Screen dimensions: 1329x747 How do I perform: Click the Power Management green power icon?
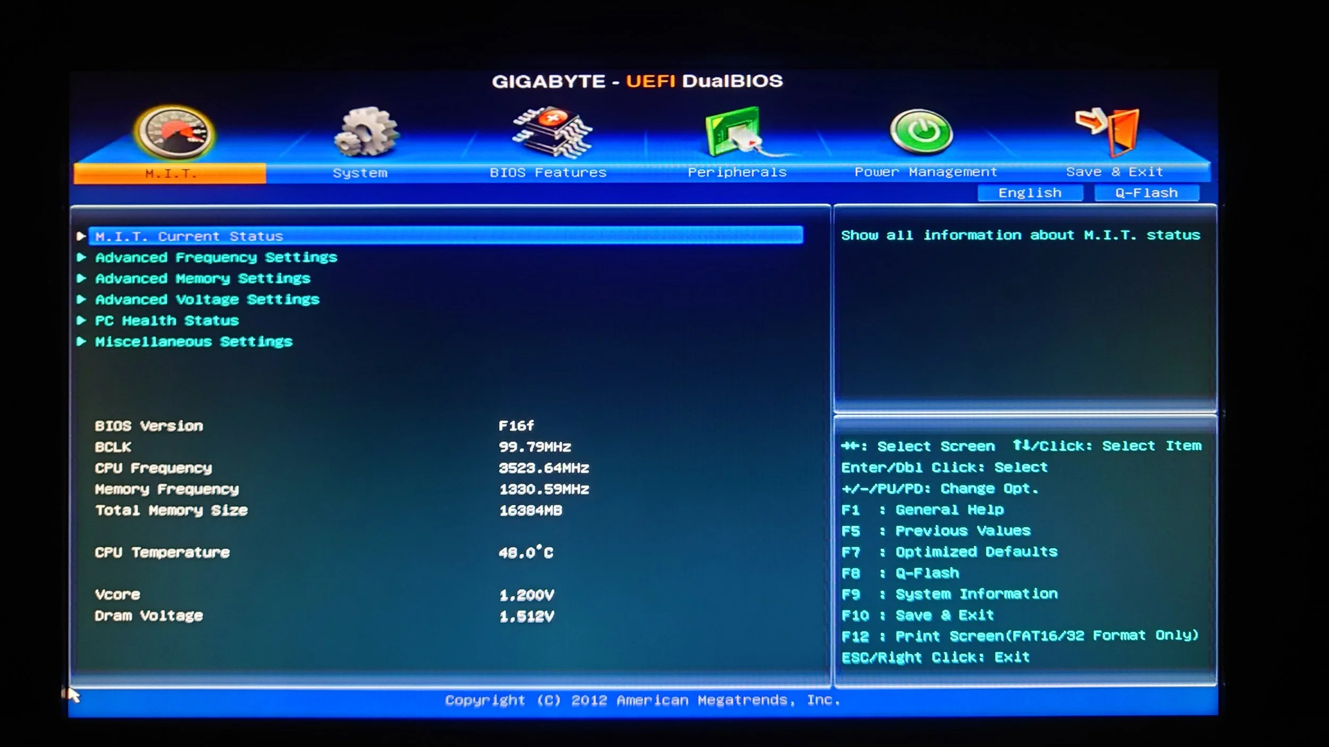tap(922, 131)
